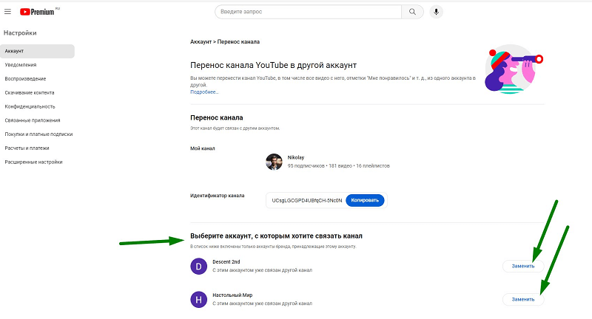Open 'Скачивание контента' settings section
Image resolution: width=592 pixels, height=319 pixels.
30,92
